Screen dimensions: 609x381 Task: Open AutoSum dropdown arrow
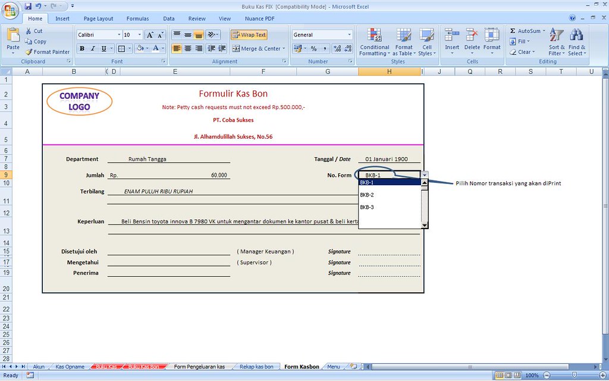pyautogui.click(x=544, y=31)
